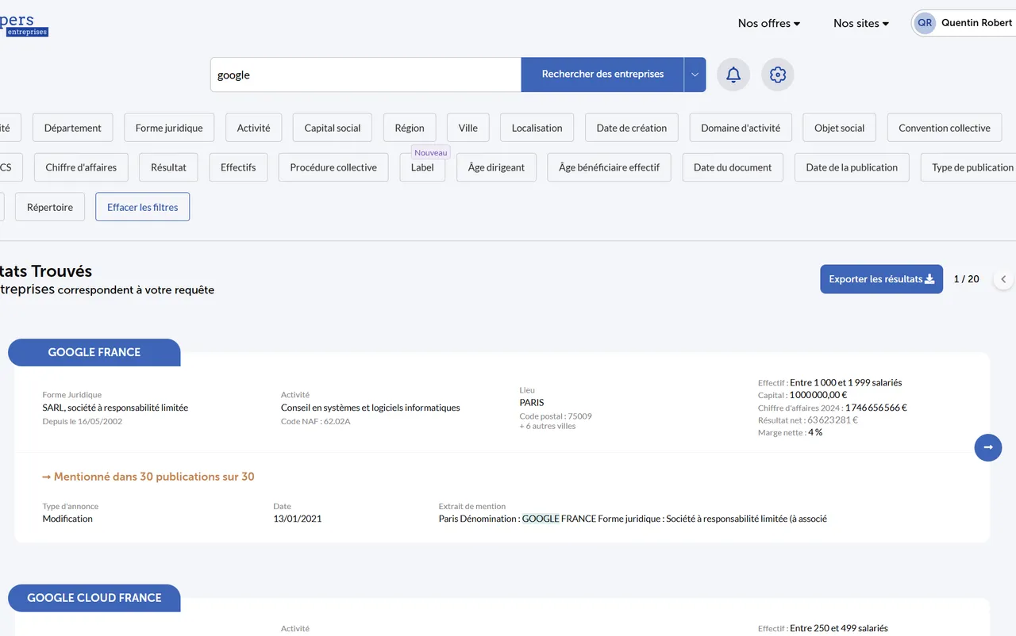Open the Nos offres menu
Viewport: 1016px width, 636px height.
coord(769,23)
